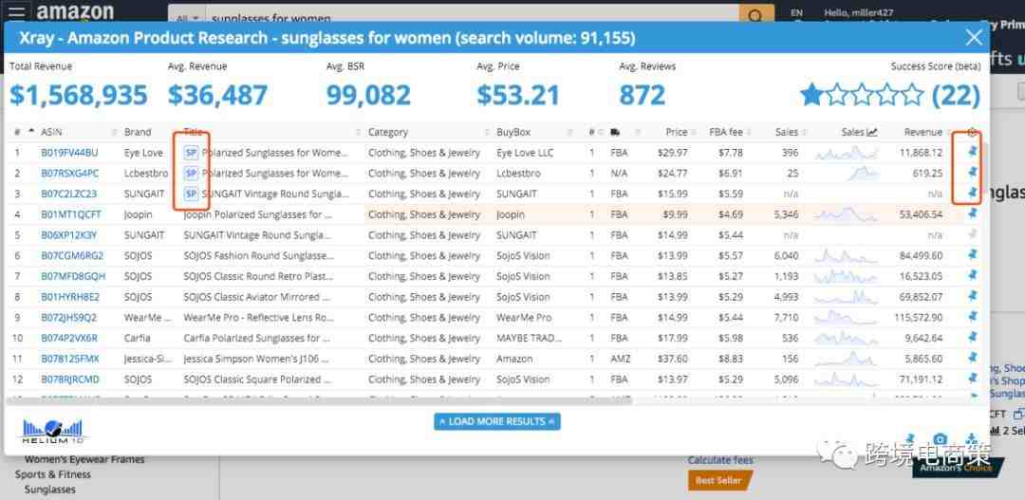Open ASIN B072JH59Q2 link
Image resolution: width=1025 pixels, height=500 pixels.
(68, 318)
